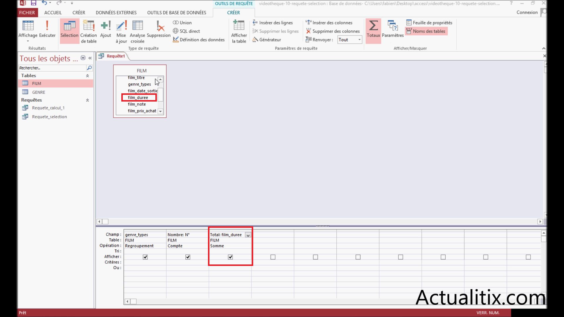Screen dimensions: 564x317
Task: Choose the Suppression query icon
Action: (x=159, y=29)
